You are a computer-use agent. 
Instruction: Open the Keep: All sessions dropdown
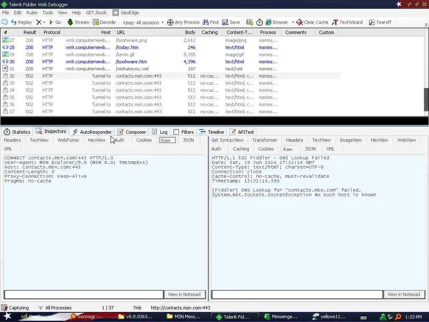coord(143,23)
